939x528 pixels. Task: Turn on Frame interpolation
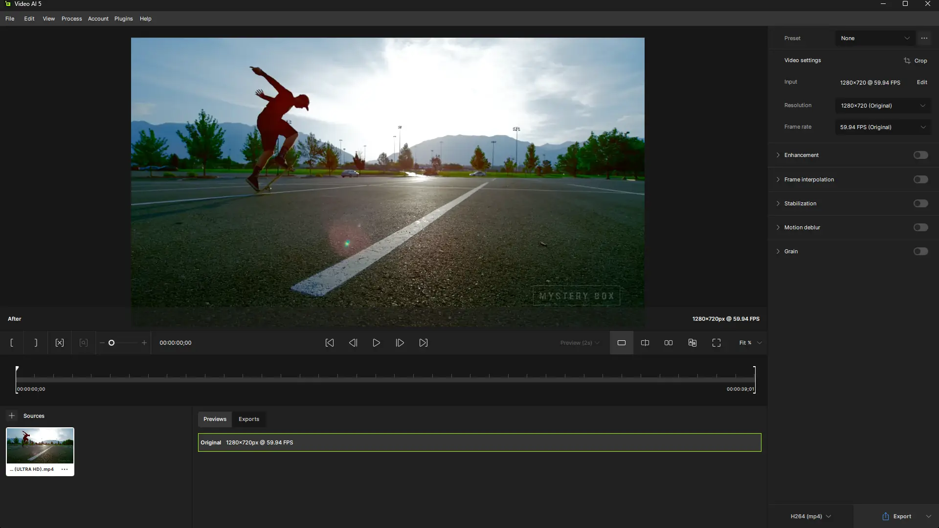(920, 179)
